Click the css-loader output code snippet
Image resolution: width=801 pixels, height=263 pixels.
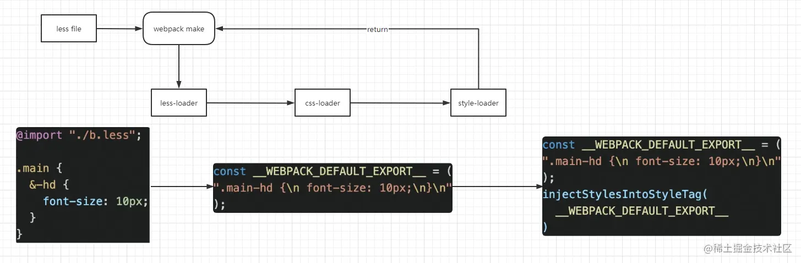333,188
